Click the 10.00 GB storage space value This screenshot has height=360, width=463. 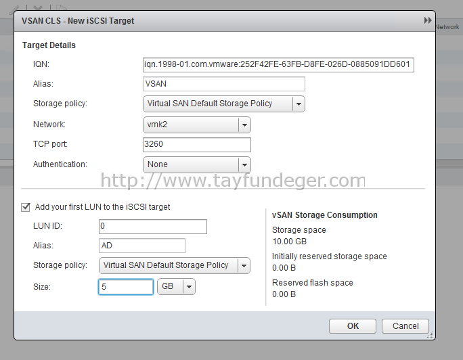pos(290,242)
